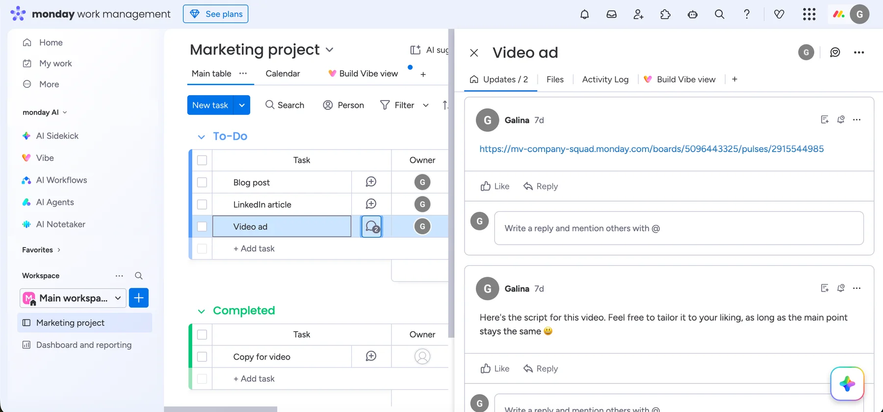The width and height of the screenshot is (883, 412).
Task: Add a new view to the item panel
Action: coord(734,79)
